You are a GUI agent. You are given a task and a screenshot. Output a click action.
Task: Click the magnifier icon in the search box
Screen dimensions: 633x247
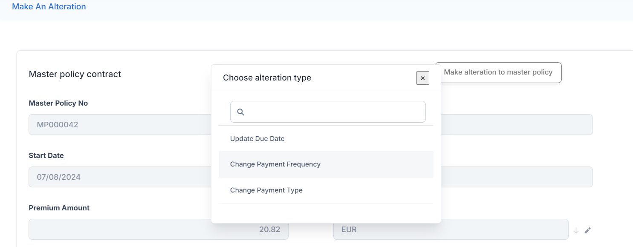[240, 112]
